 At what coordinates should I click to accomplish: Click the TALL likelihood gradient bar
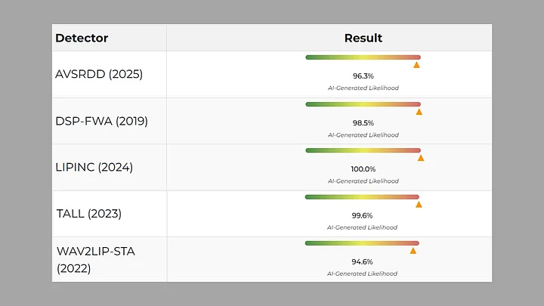coord(362,197)
